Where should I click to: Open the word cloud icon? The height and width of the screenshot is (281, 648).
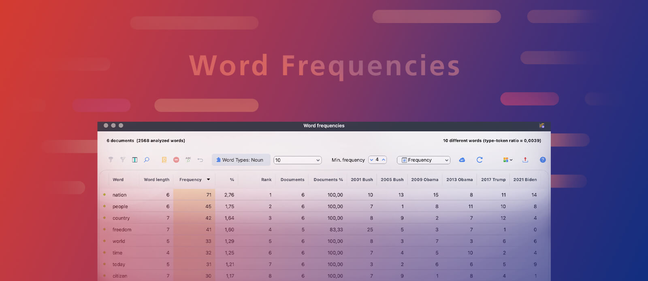462,160
